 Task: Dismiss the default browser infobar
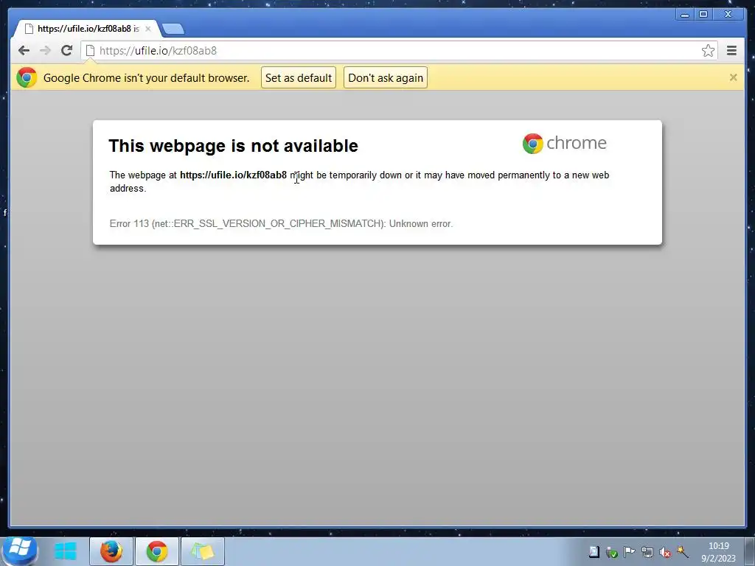[733, 77]
